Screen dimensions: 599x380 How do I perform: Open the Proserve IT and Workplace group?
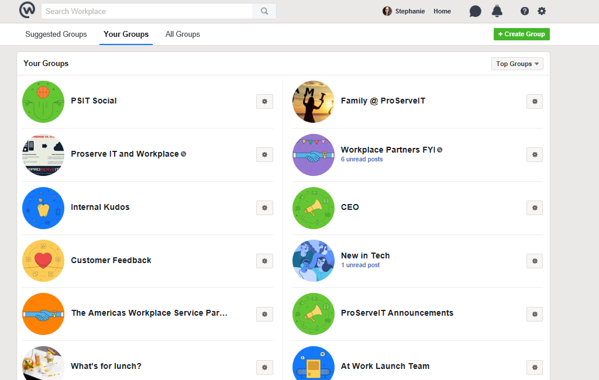pos(125,154)
